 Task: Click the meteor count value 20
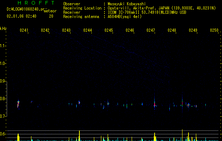click(51, 16)
